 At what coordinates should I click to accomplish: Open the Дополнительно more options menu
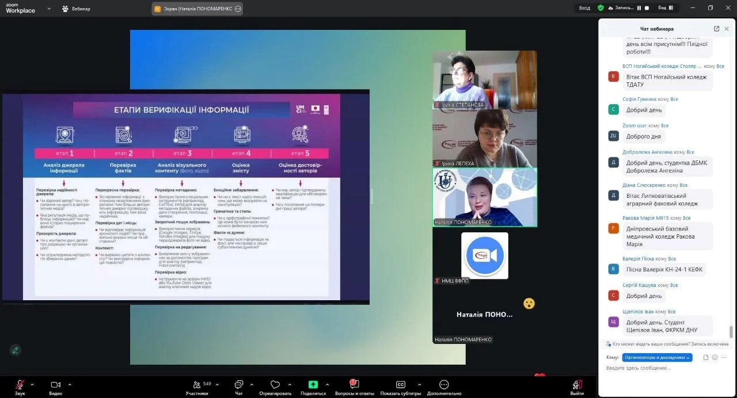coord(444,384)
